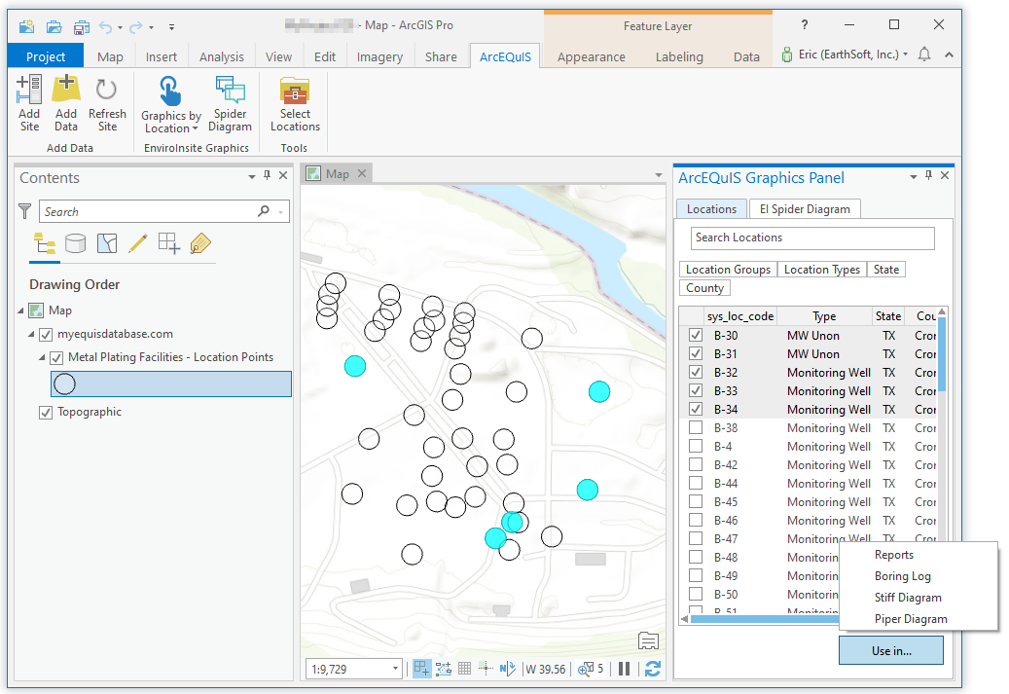Toggle snapping icon in map status bar
This screenshot has width=1009, height=694.
coord(421,669)
